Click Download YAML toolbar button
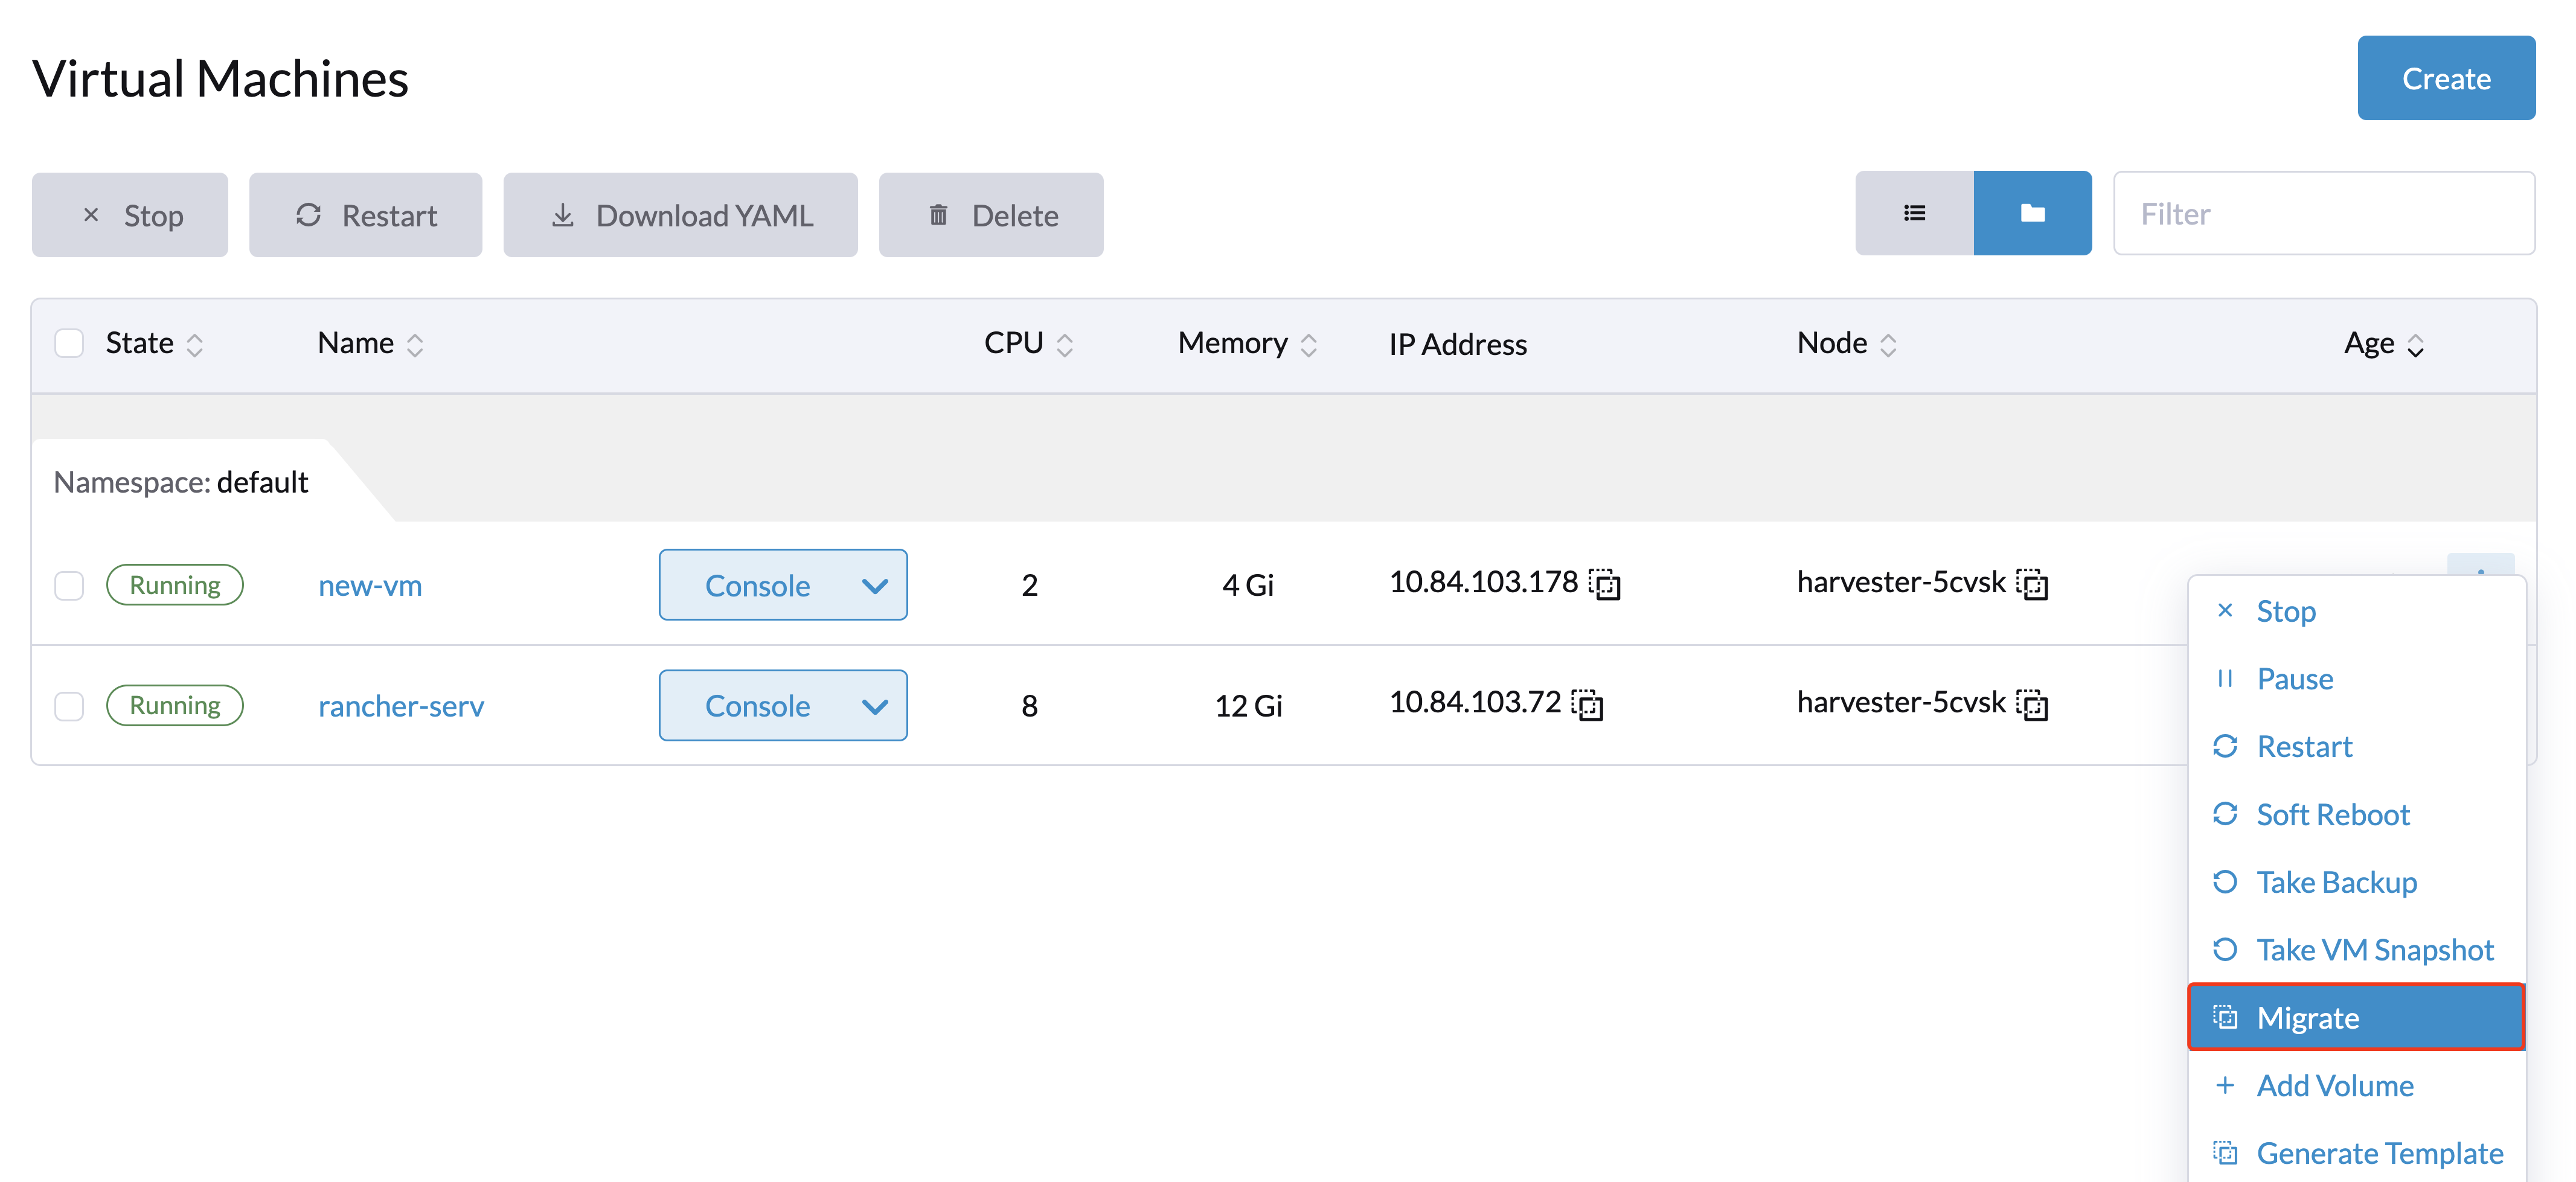2576x1182 pixels. click(x=680, y=216)
